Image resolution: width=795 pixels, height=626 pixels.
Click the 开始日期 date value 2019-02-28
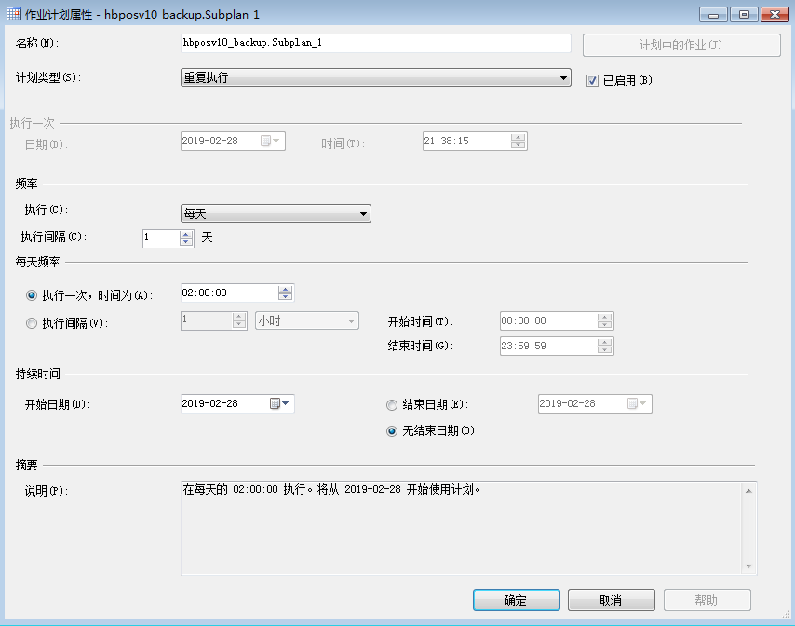click(x=209, y=403)
